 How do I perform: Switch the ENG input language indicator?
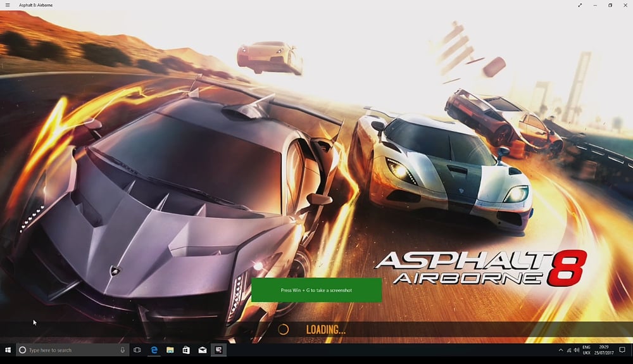pos(587,350)
